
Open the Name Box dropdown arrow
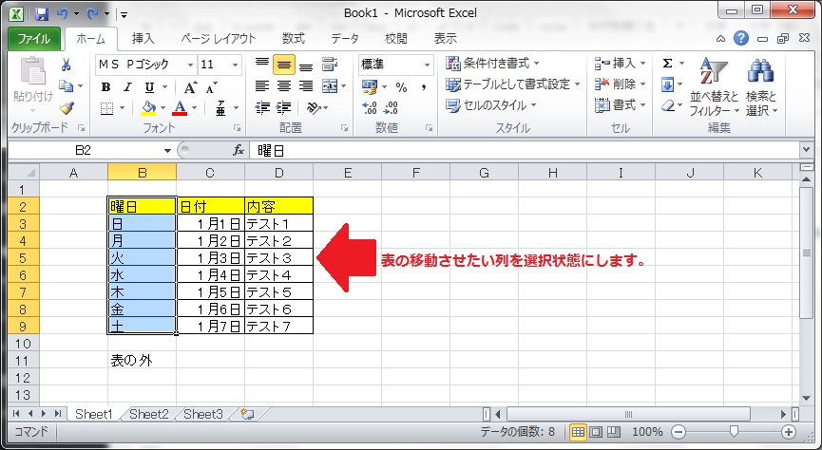[168, 151]
